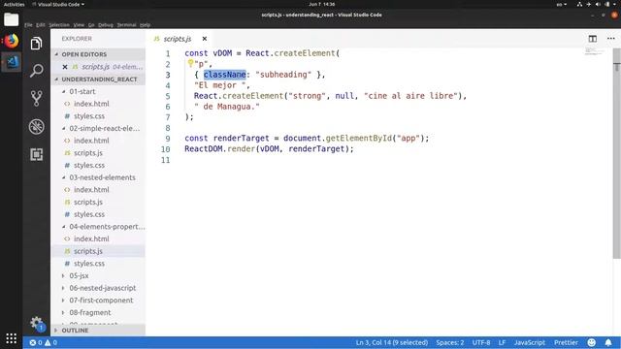The image size is (621, 349).
Task: Select the scripts.js editor tab
Action: pos(178,39)
